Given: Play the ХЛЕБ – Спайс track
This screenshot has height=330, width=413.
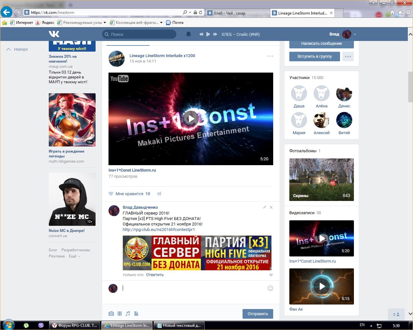Looking at the screenshot, I should pos(208,34).
